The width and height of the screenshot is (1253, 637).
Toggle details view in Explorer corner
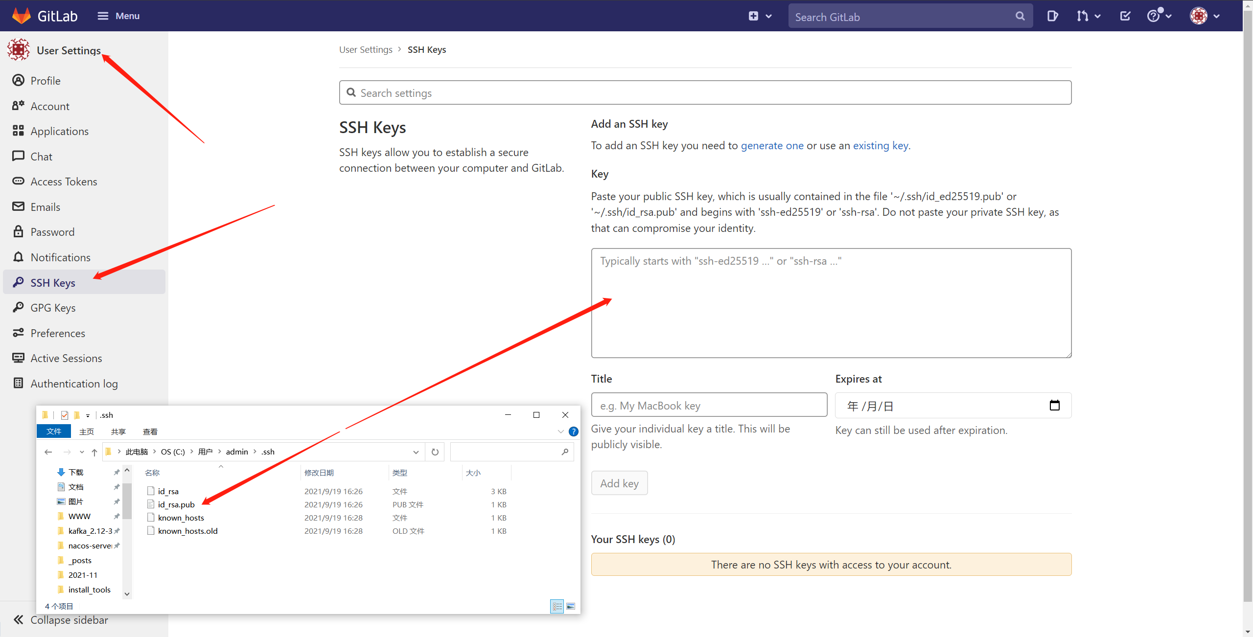coord(557,606)
